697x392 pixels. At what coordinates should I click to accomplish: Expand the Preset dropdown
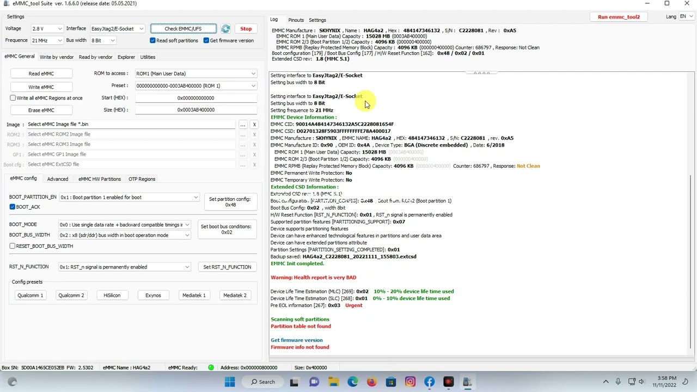(x=196, y=85)
